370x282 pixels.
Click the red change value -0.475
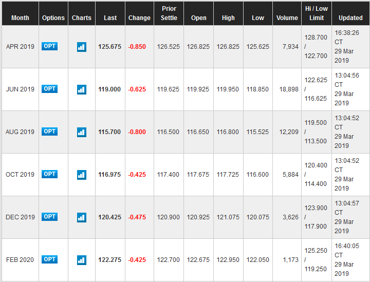pos(137,217)
